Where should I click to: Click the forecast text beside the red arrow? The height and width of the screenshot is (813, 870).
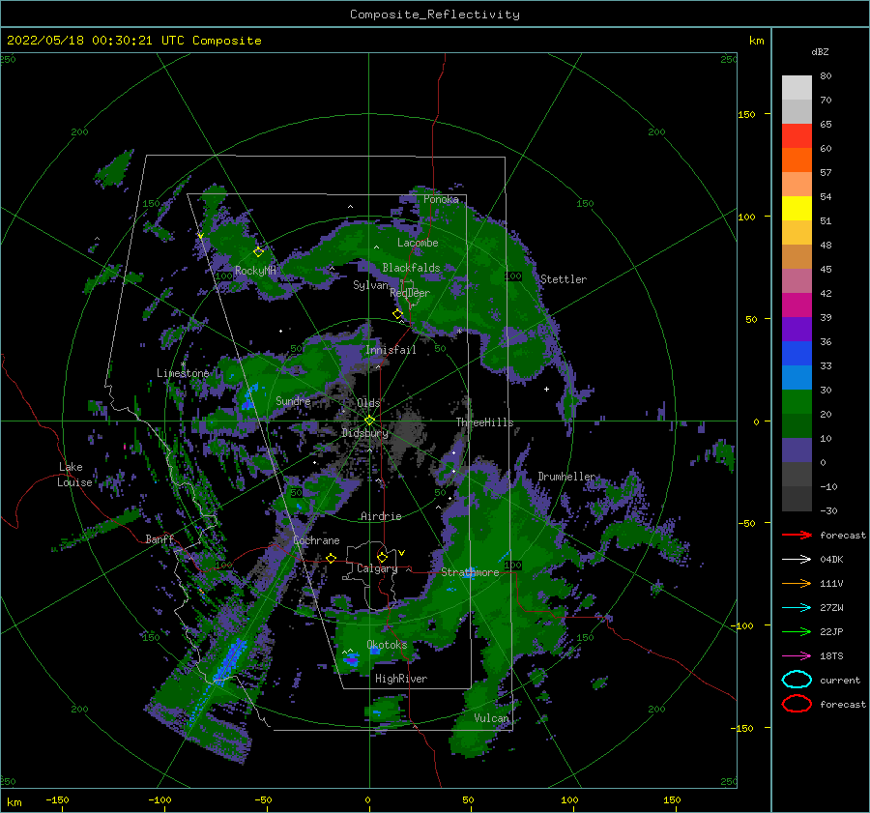pyautogui.click(x=843, y=535)
